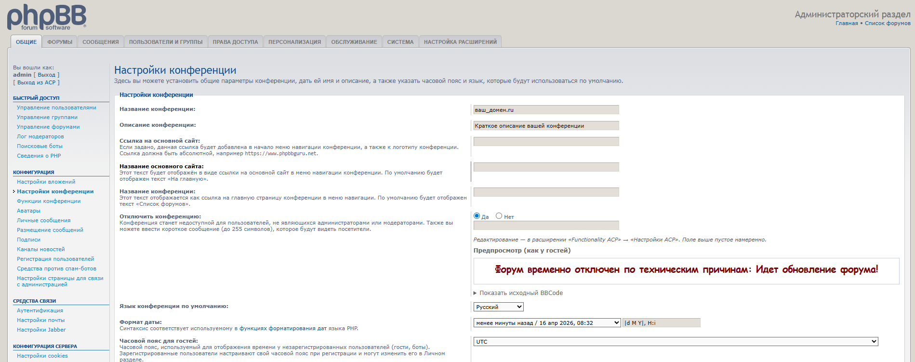Image resolution: width=915 pixels, height=362 pixels.
Task: Switch to the ФОРУМЫ tab
Action: click(x=60, y=42)
